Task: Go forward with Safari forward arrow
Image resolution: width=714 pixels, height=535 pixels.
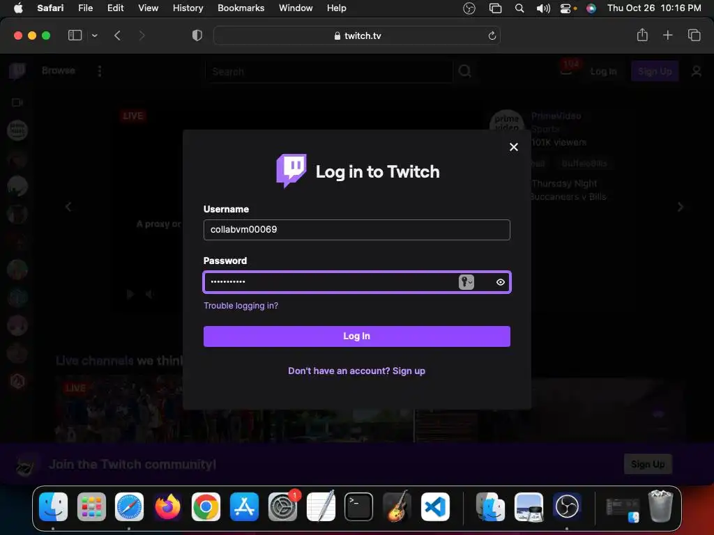Action: click(142, 36)
